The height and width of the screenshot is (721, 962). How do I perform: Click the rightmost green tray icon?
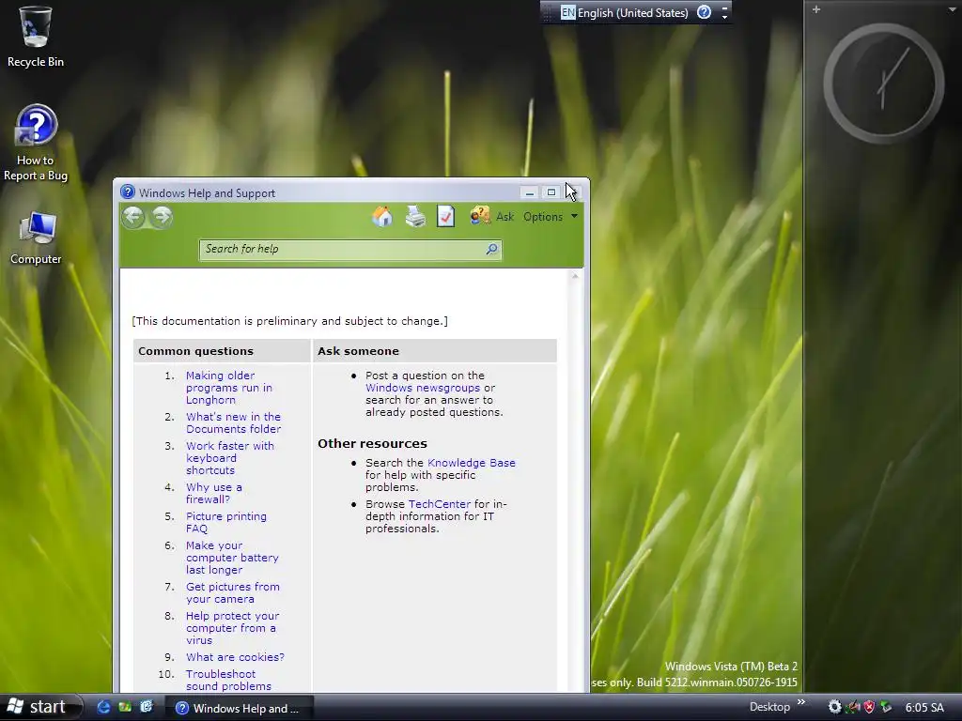[886, 707]
